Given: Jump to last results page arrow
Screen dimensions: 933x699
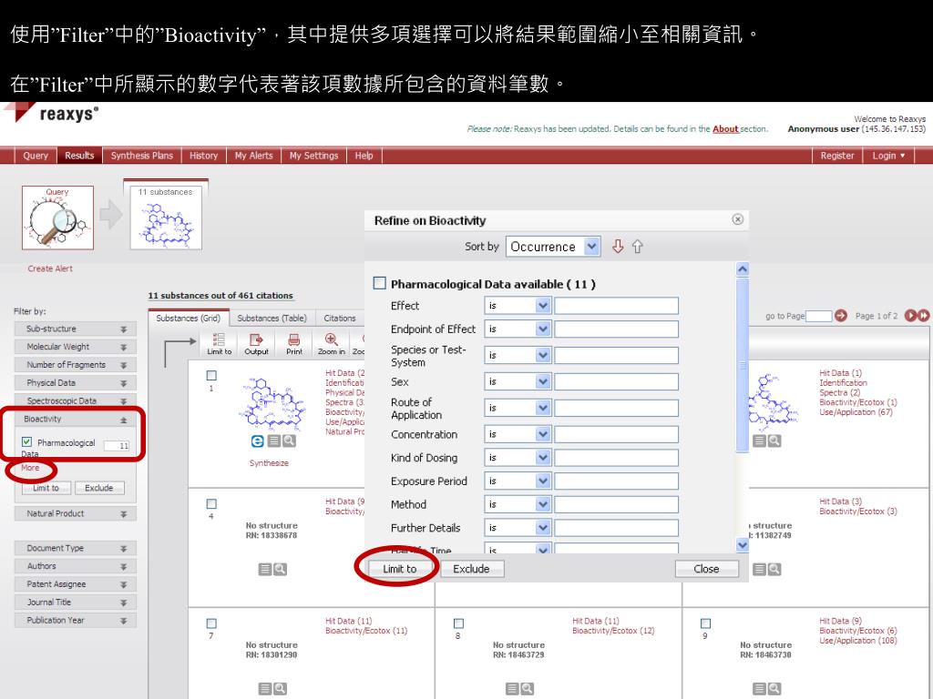Looking at the screenshot, I should click(923, 316).
